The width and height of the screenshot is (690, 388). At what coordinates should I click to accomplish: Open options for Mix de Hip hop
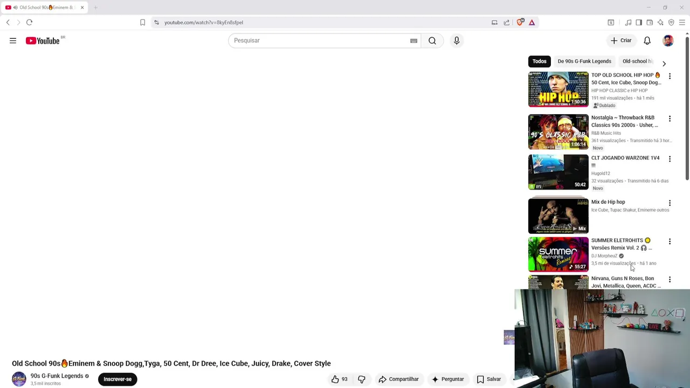[x=670, y=203]
